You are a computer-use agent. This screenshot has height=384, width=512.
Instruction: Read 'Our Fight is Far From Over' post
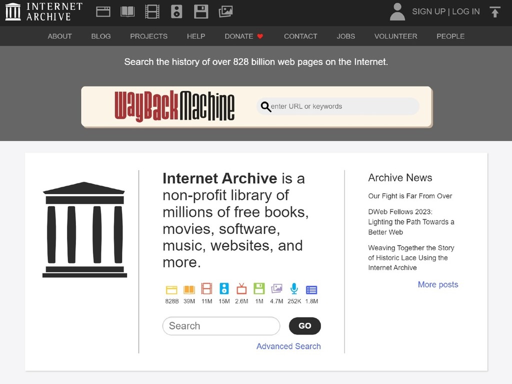coord(410,196)
